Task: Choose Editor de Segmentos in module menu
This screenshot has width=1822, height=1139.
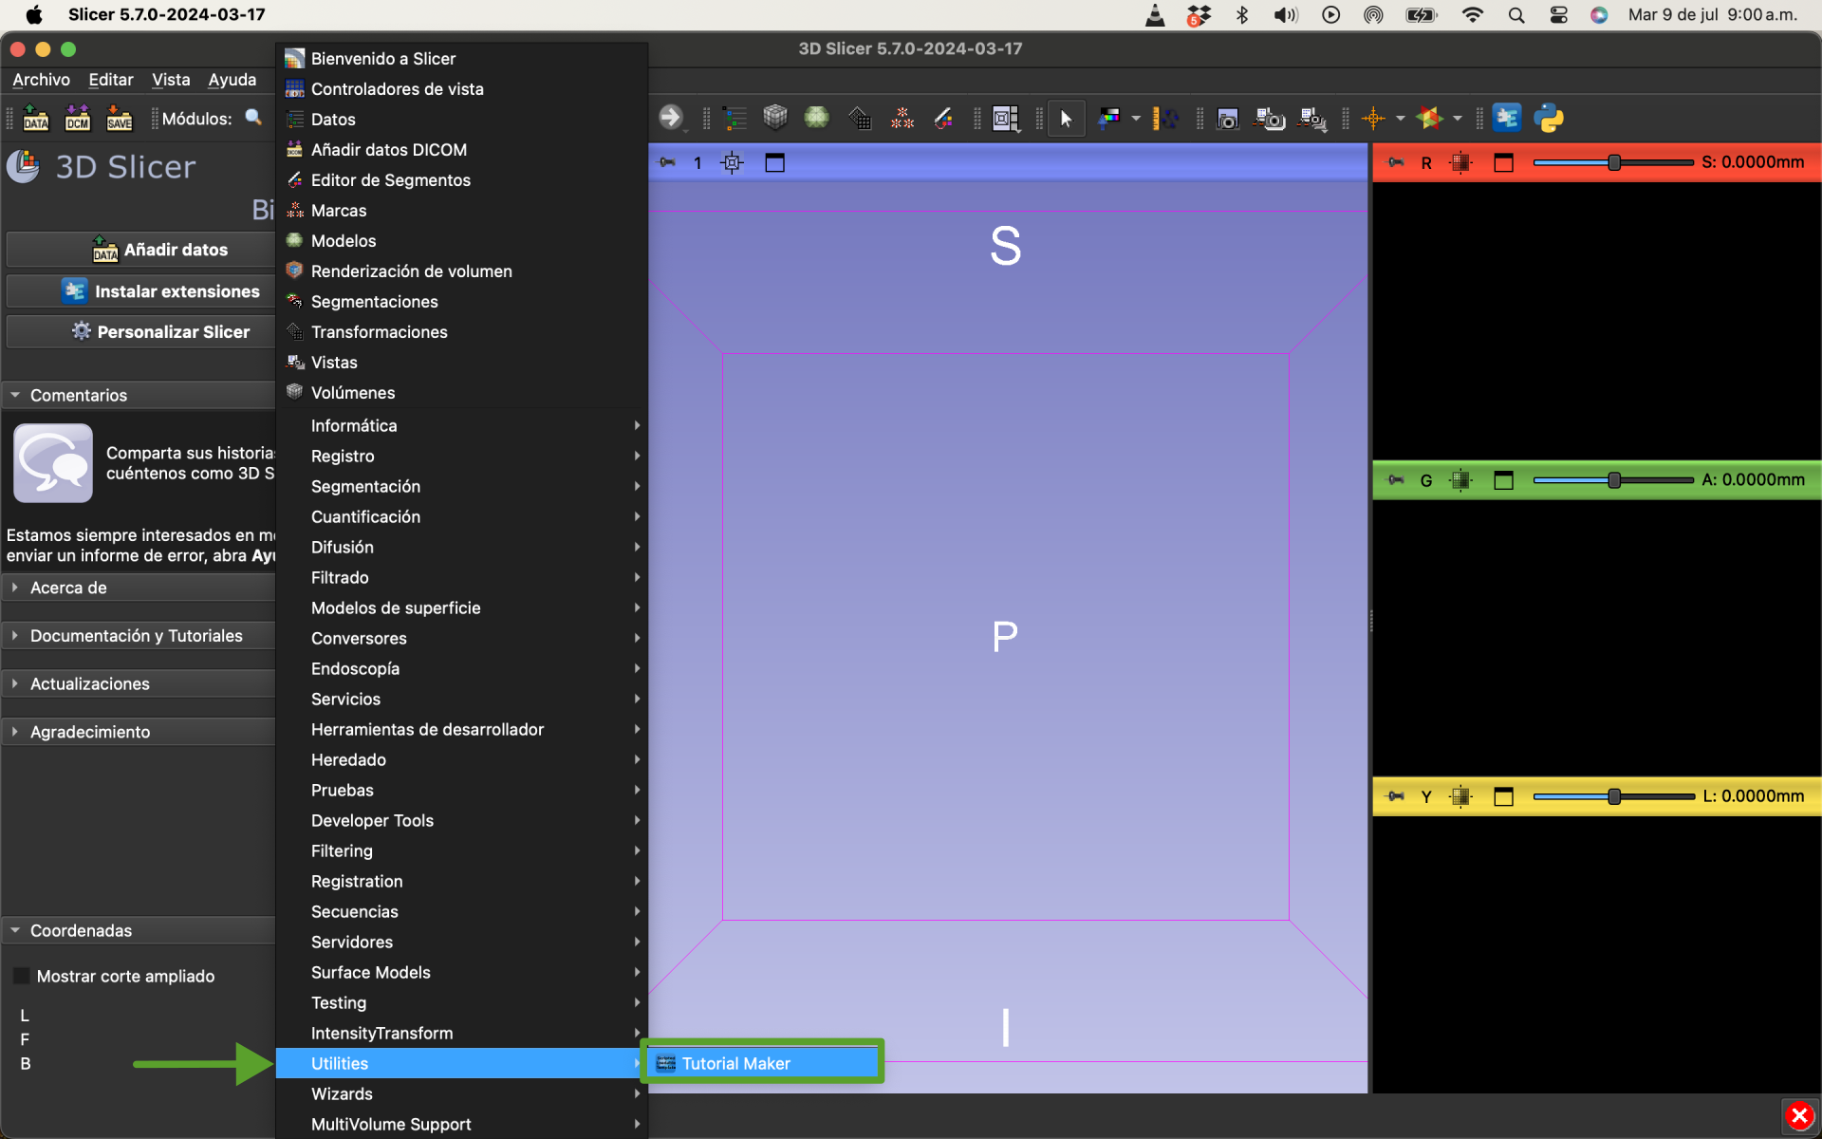Action: tap(462, 179)
